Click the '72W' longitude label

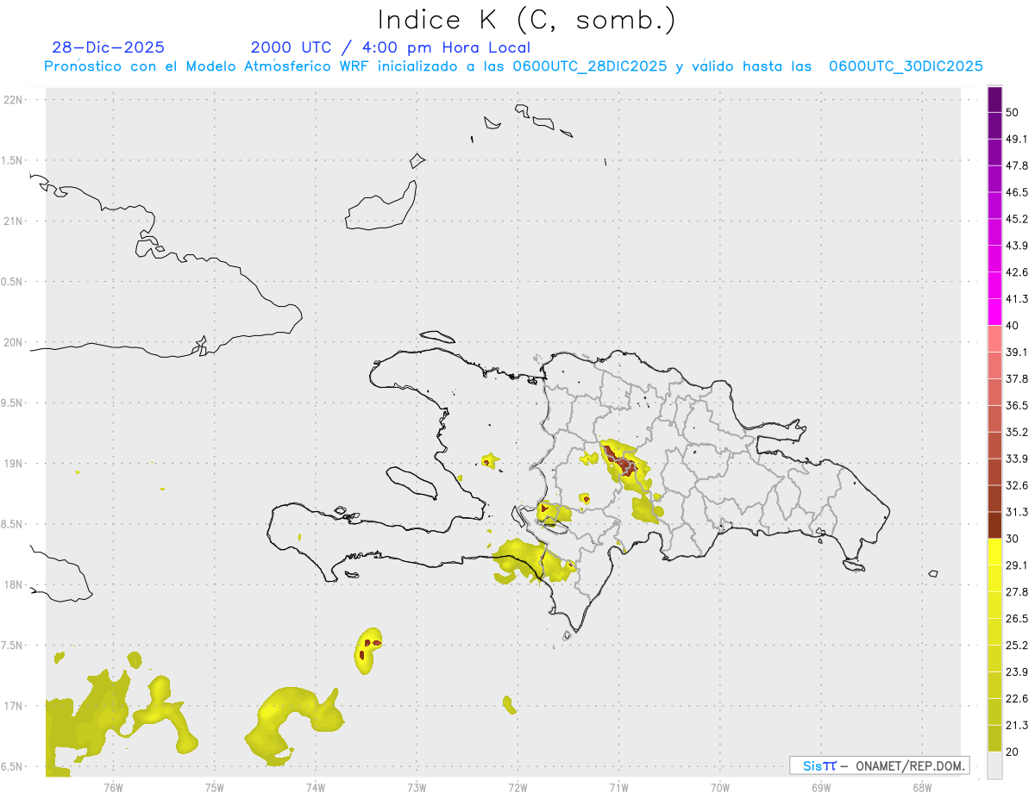517,787
